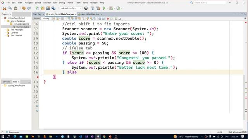Image resolution: width=248 pixels, height=139 pixels.
Task: Open the Debug menu
Action: coord(62,3)
